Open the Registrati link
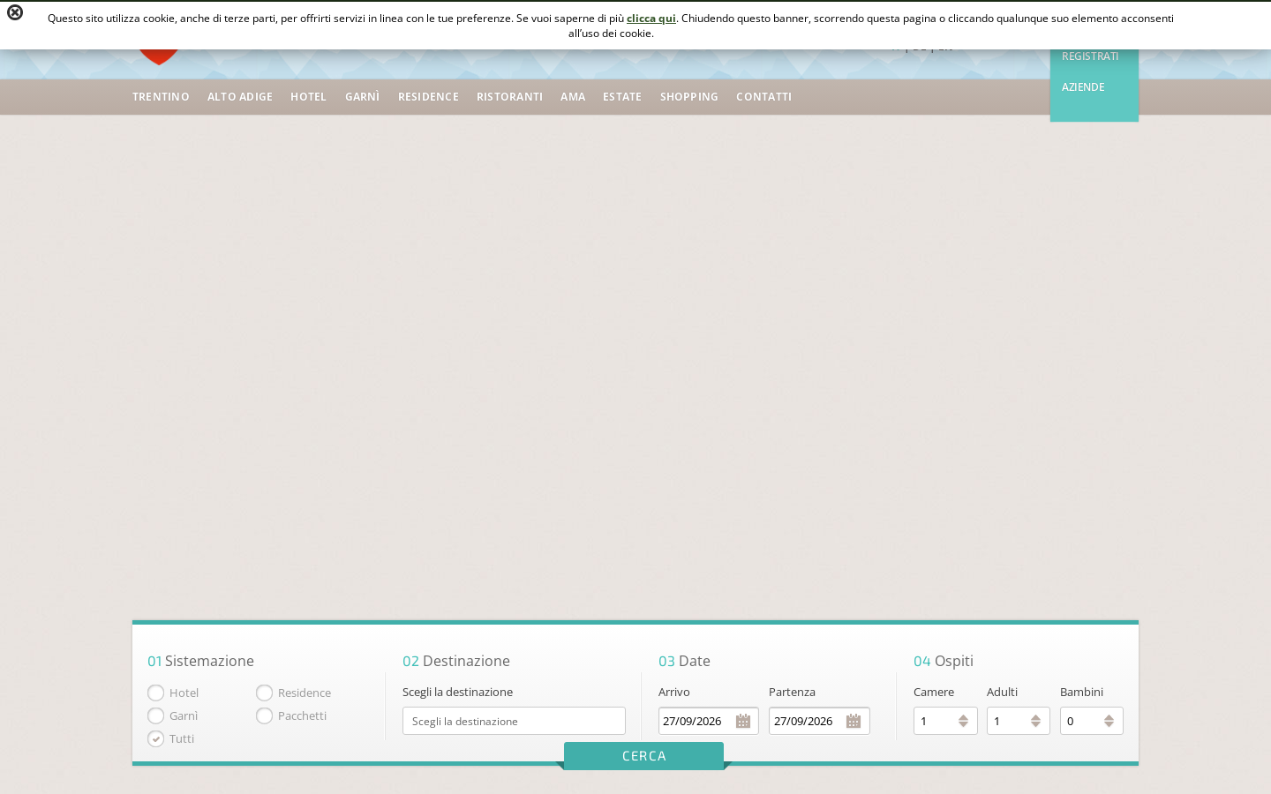1271x794 pixels. click(x=1090, y=56)
